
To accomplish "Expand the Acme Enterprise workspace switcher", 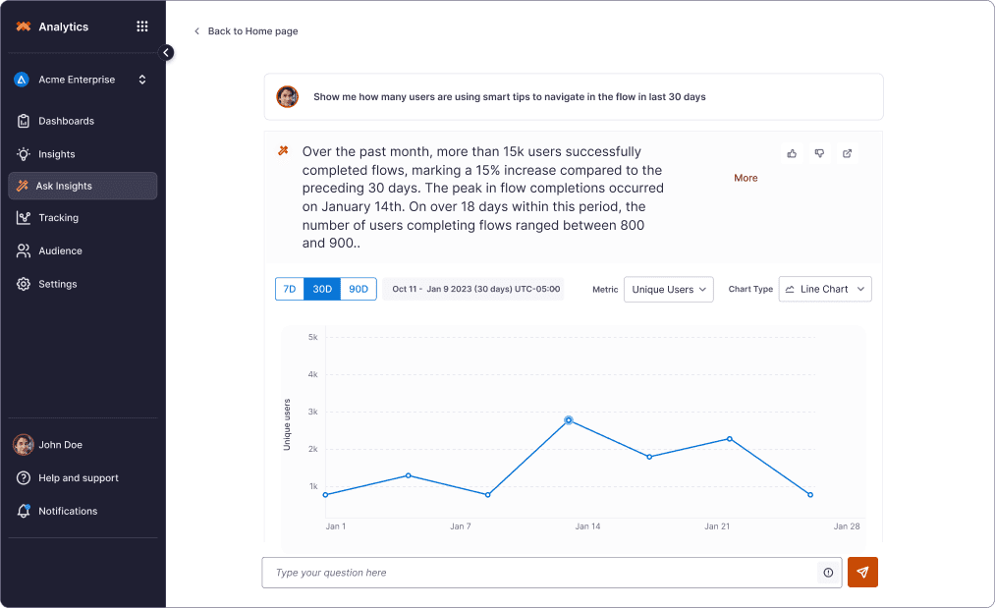I will (83, 80).
